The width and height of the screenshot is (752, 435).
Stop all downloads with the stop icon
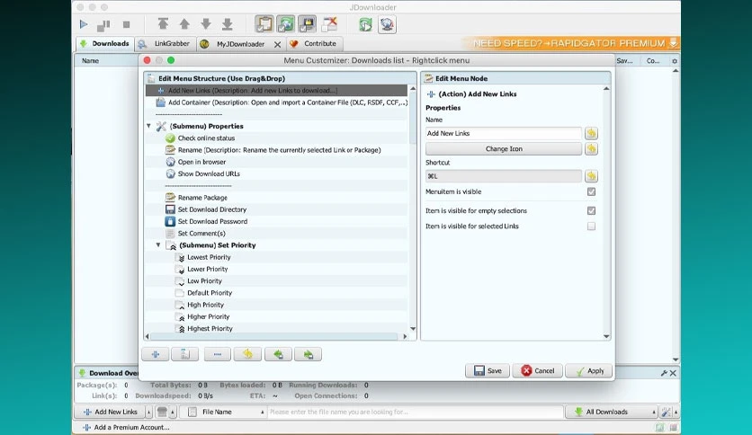tap(126, 24)
